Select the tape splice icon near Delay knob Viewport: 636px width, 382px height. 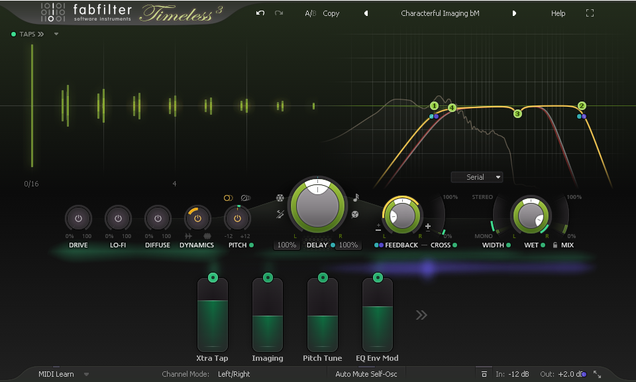coord(280,214)
